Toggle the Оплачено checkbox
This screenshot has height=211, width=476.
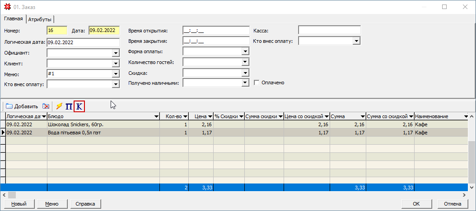point(257,83)
